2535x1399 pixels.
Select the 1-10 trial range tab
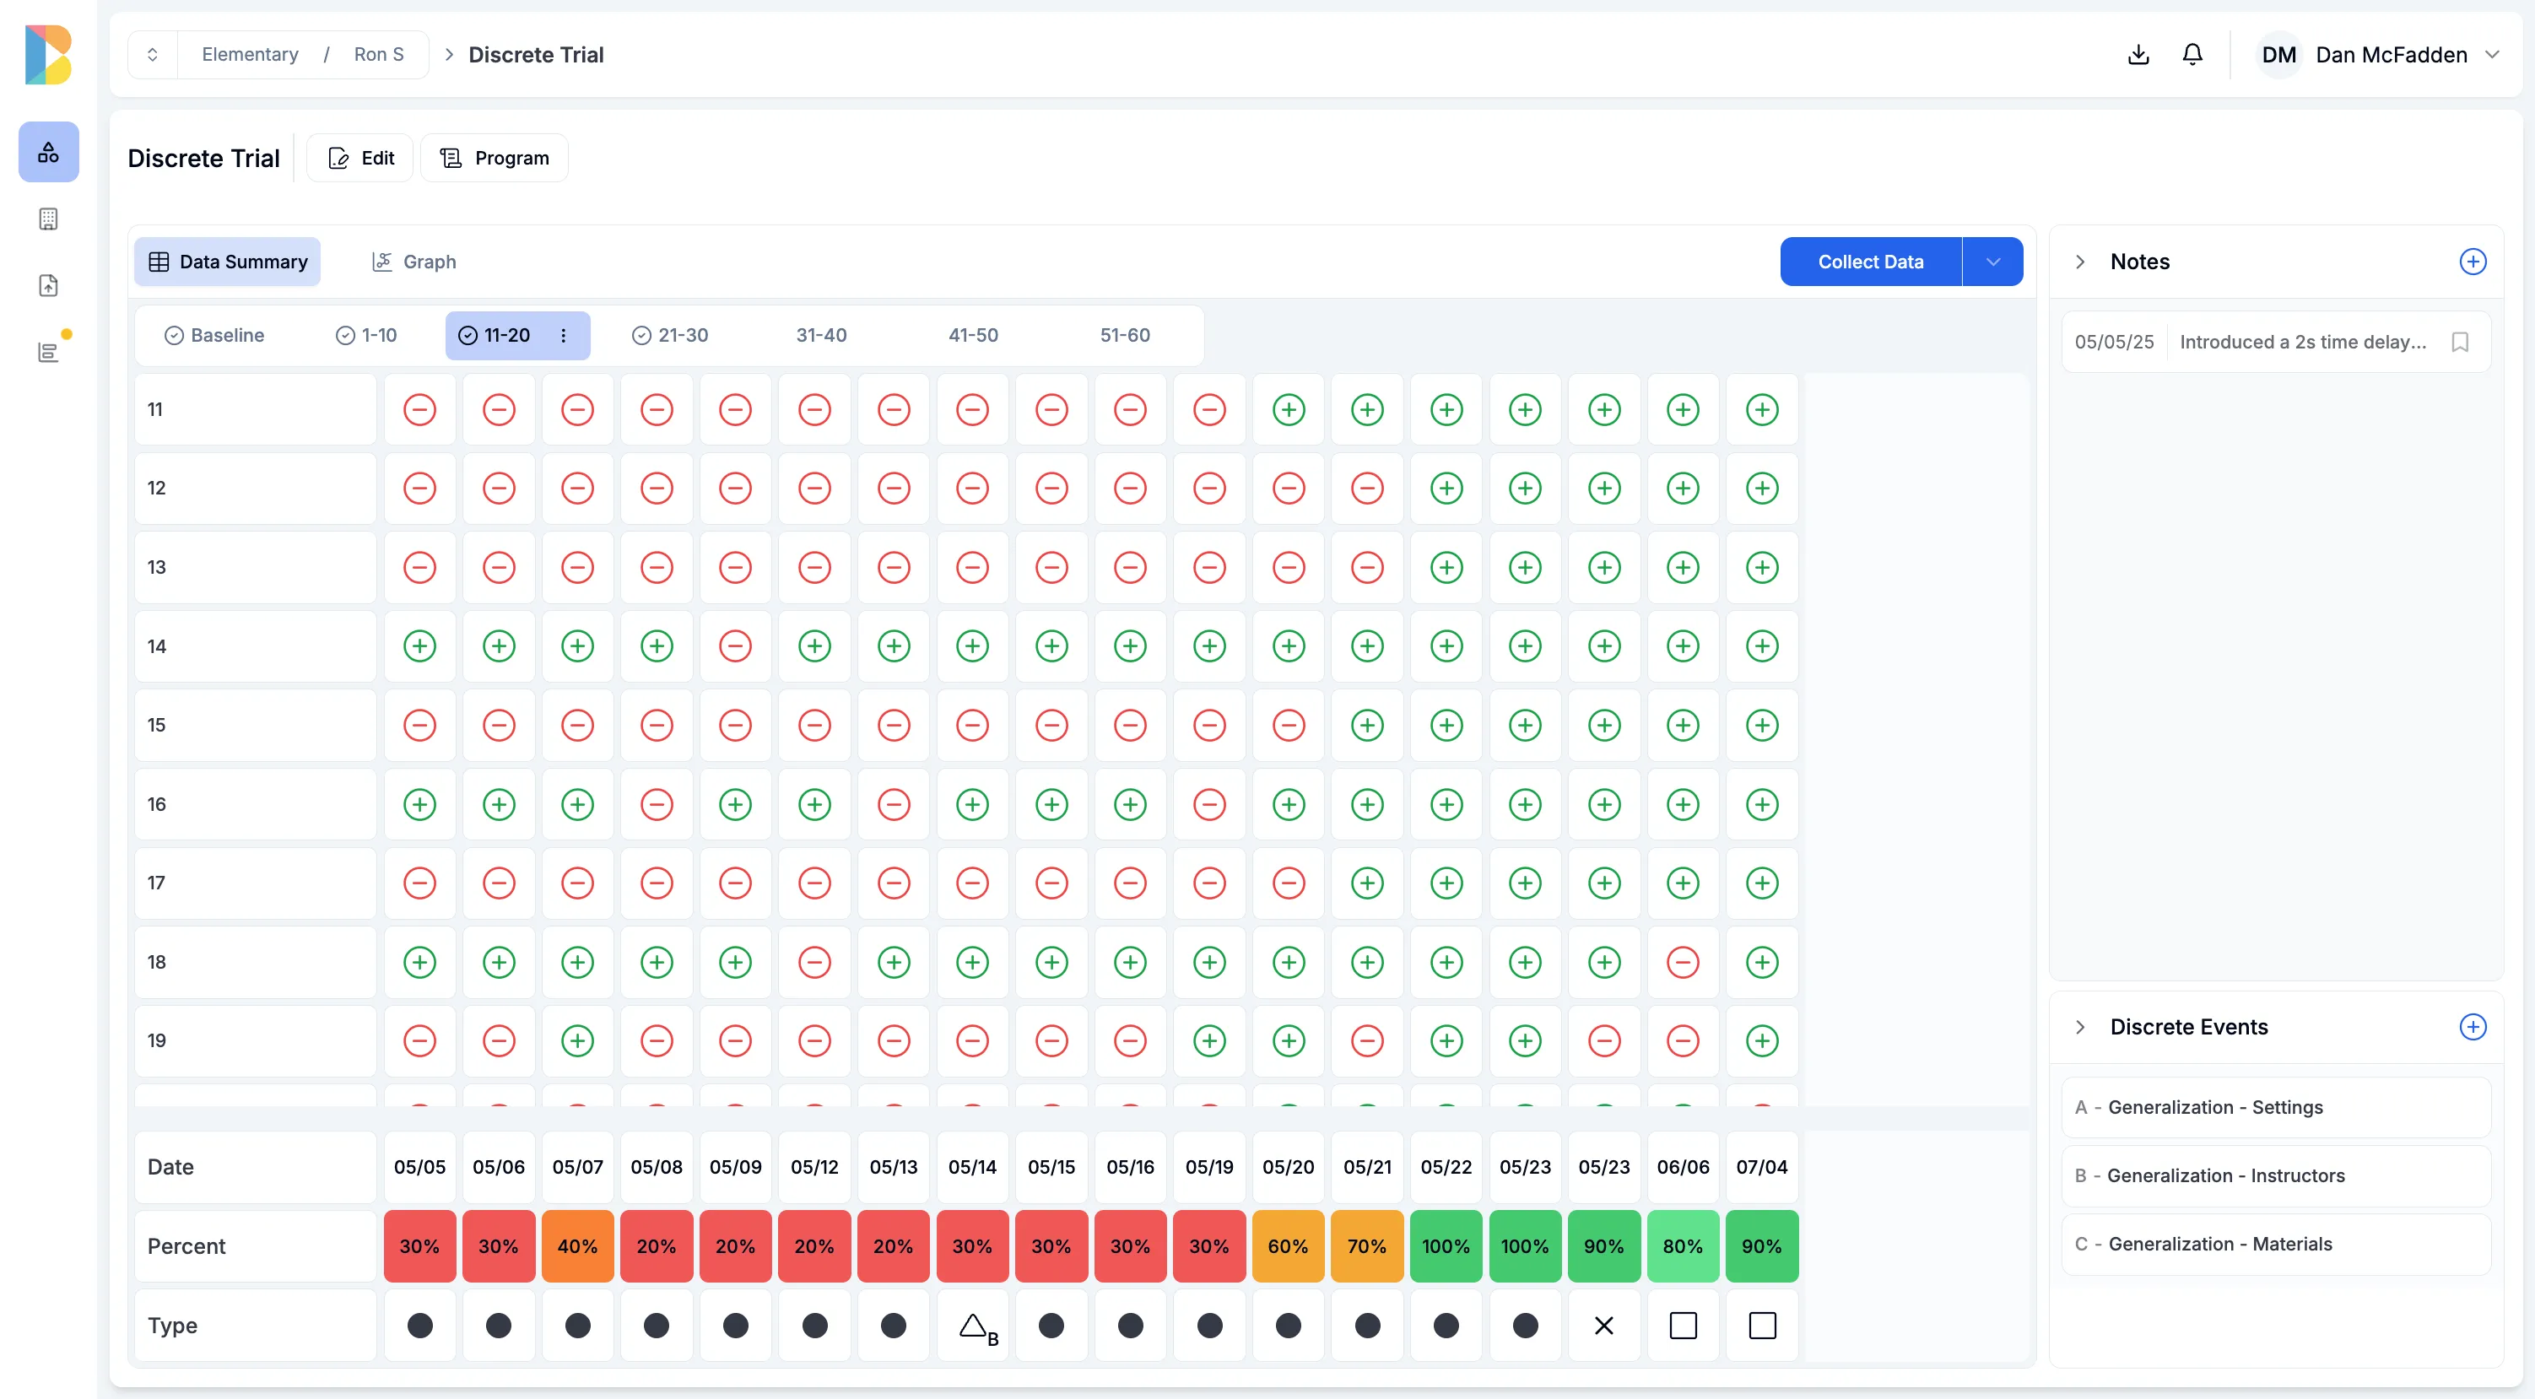[x=366, y=336]
